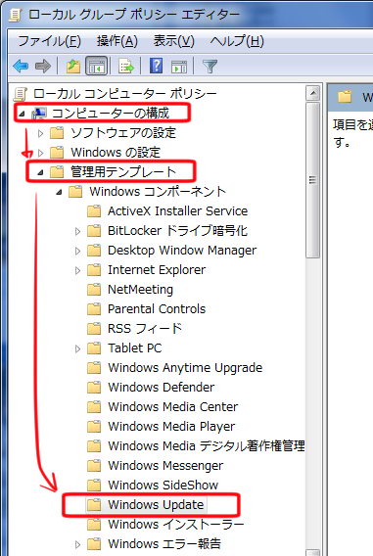Click the Up one level folder icon

(73, 66)
